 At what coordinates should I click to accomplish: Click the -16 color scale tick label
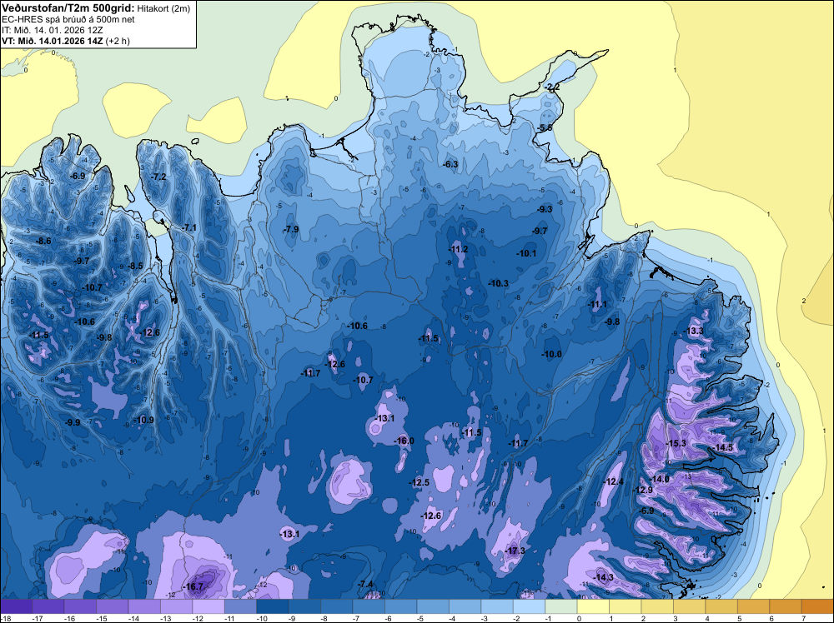(68, 618)
